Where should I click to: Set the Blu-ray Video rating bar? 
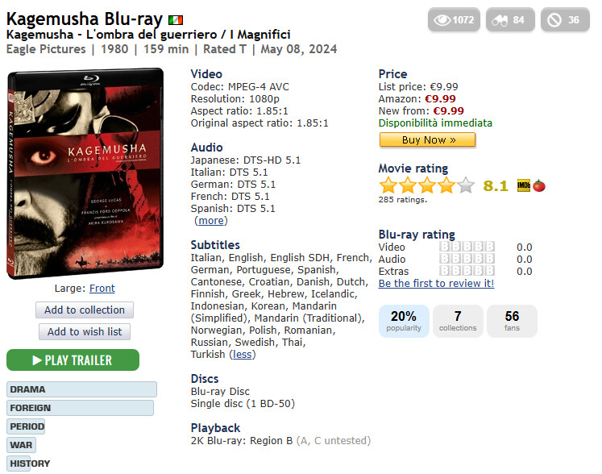point(467,246)
